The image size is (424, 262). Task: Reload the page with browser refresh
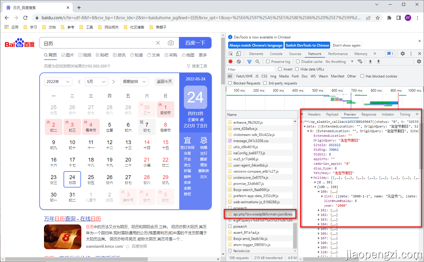point(25,18)
